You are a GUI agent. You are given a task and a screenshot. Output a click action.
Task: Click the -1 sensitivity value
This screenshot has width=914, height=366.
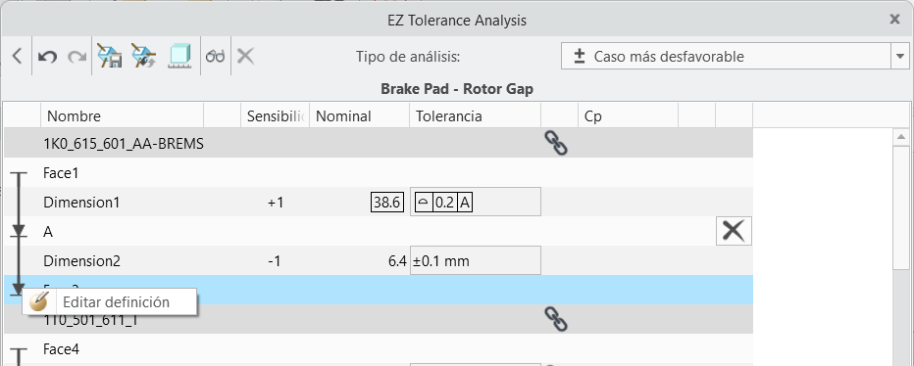coord(275,261)
